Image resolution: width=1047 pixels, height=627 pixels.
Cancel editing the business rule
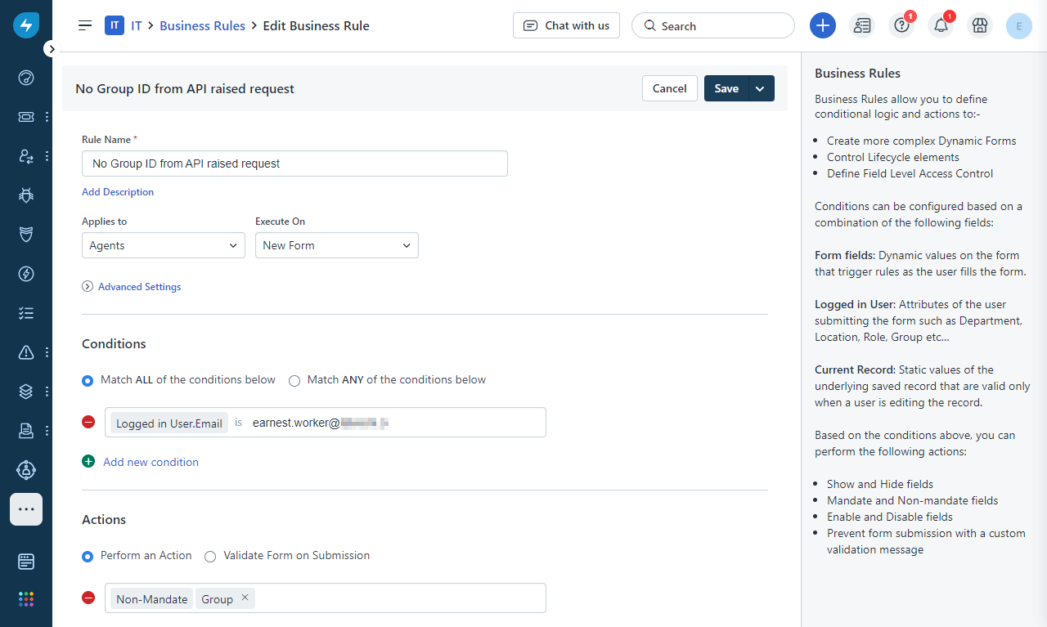click(670, 88)
